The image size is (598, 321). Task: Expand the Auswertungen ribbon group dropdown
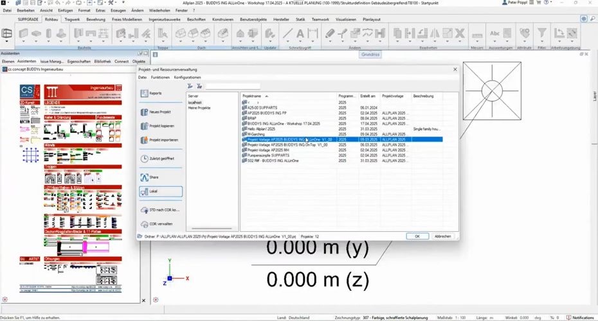[500, 47]
